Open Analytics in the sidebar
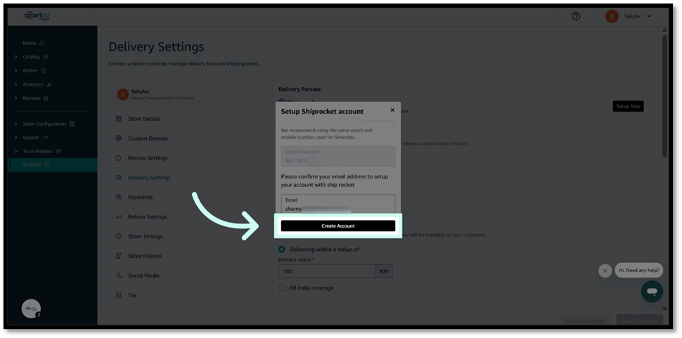The height and width of the screenshot is (338, 682). [33, 84]
